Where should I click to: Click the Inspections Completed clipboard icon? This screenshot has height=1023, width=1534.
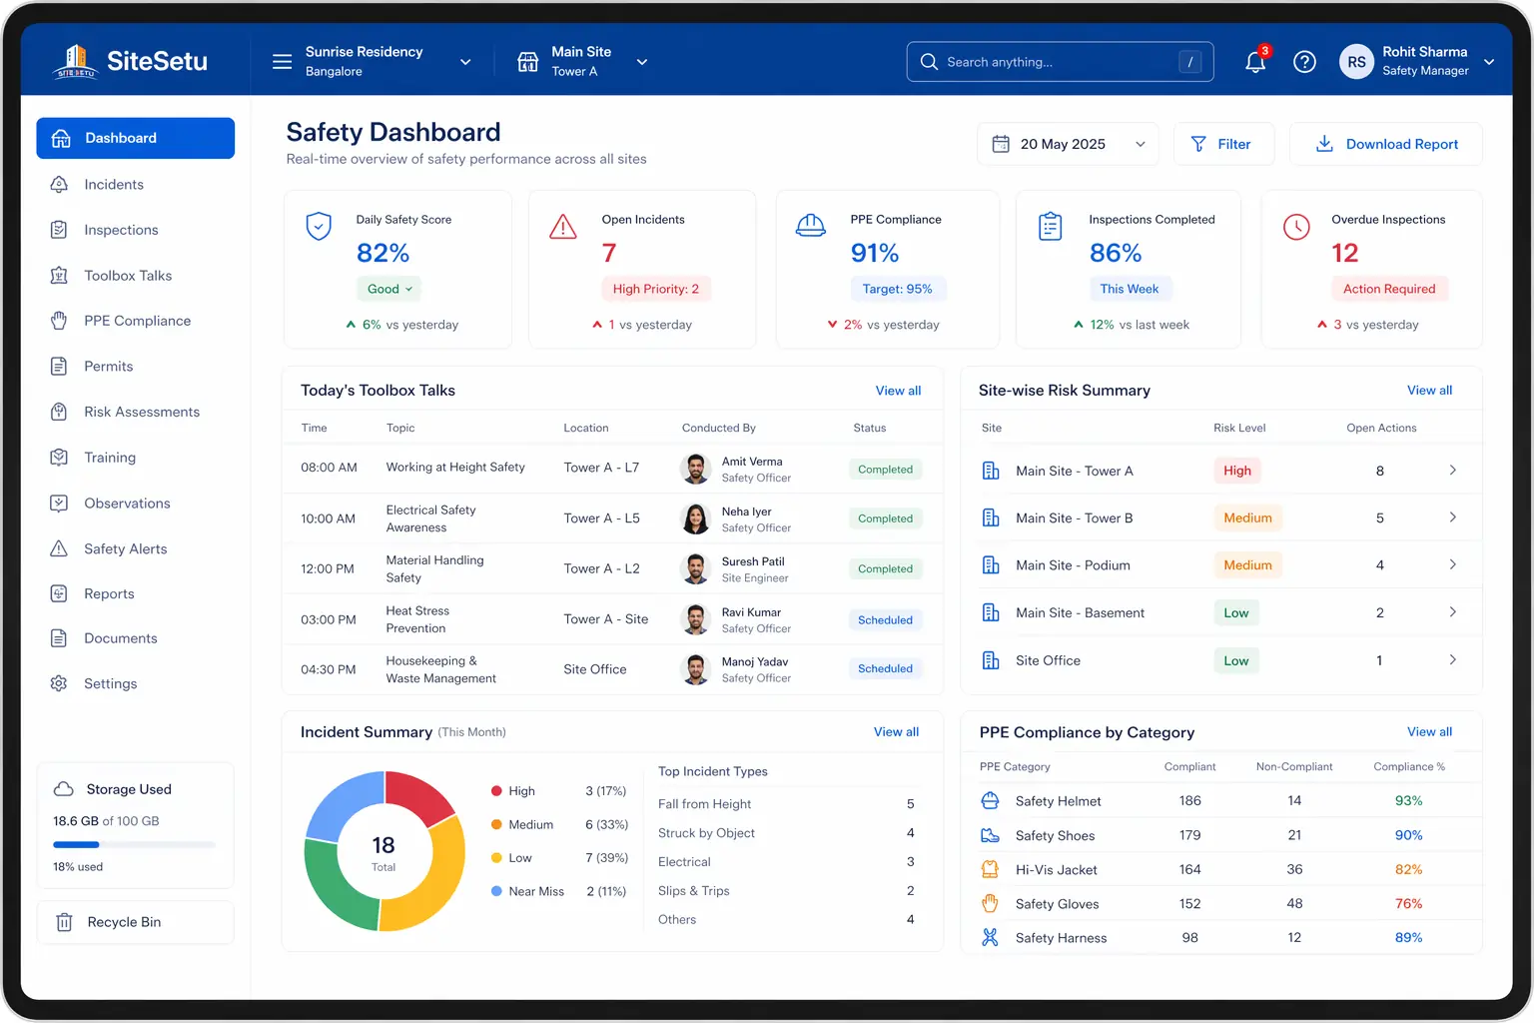click(x=1051, y=226)
